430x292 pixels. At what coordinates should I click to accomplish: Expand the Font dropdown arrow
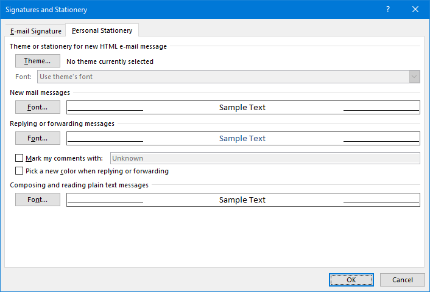point(414,77)
